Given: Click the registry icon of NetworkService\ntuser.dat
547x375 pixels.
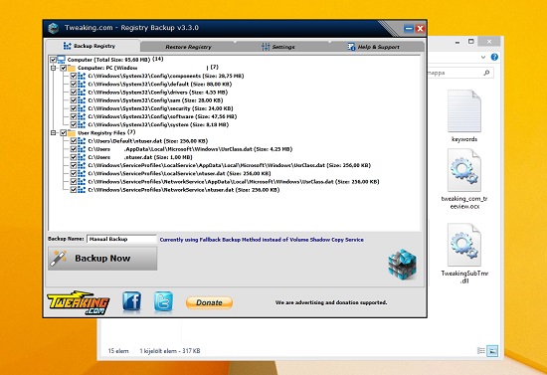Looking at the screenshot, I should (82, 190).
